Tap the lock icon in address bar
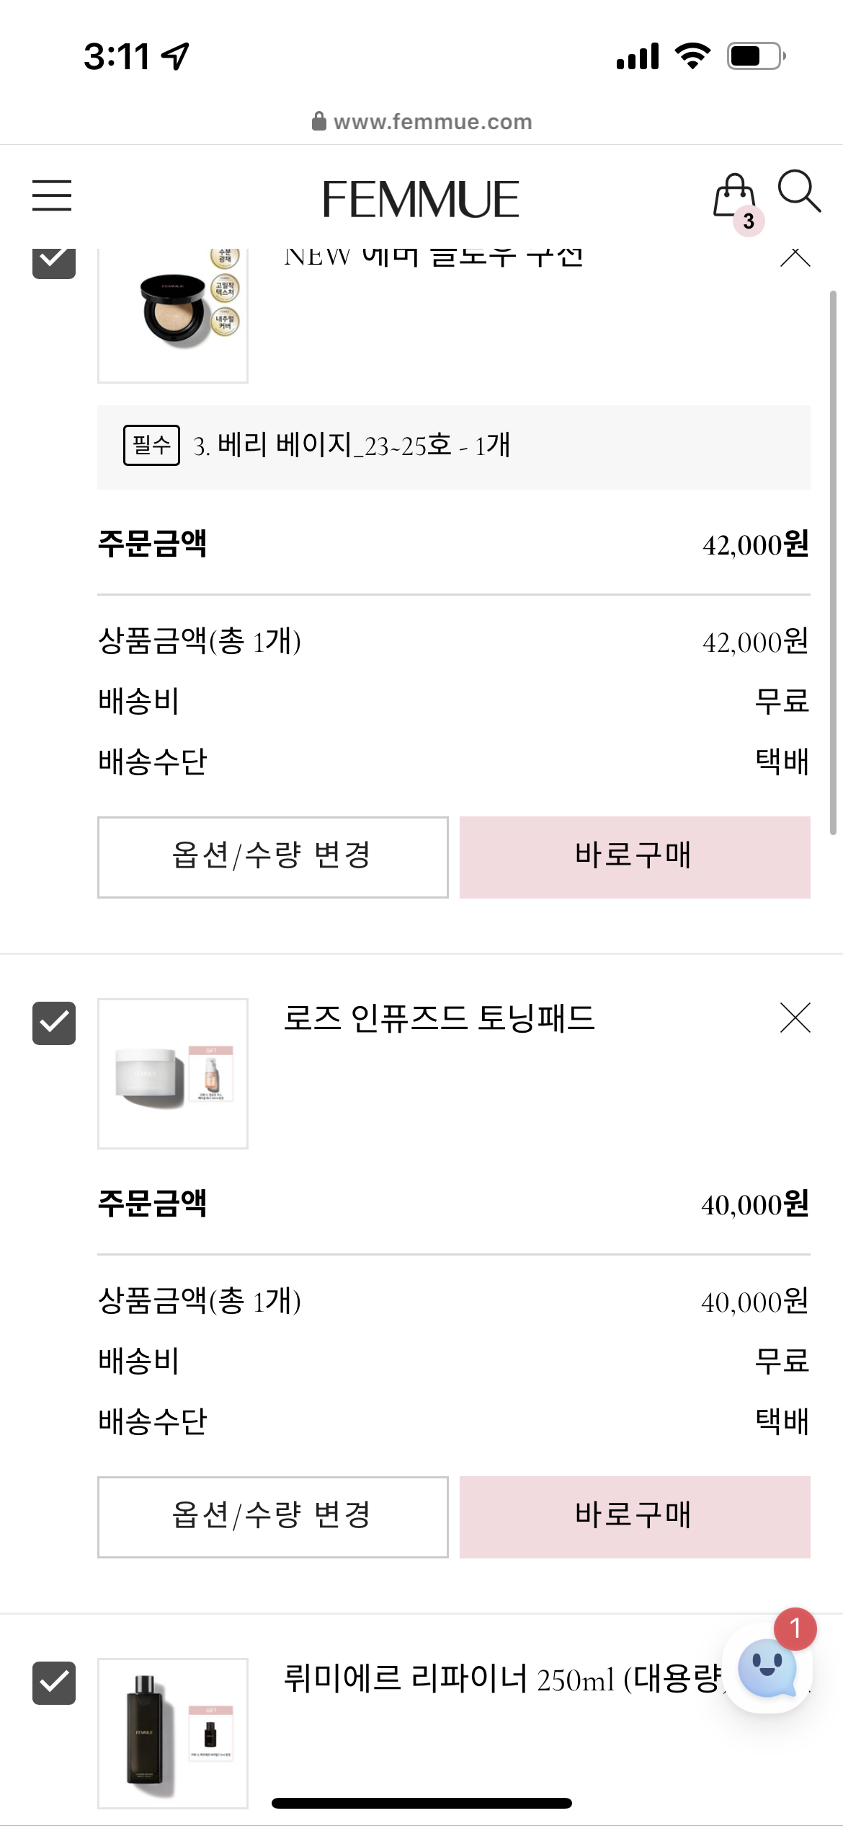 click(x=319, y=121)
